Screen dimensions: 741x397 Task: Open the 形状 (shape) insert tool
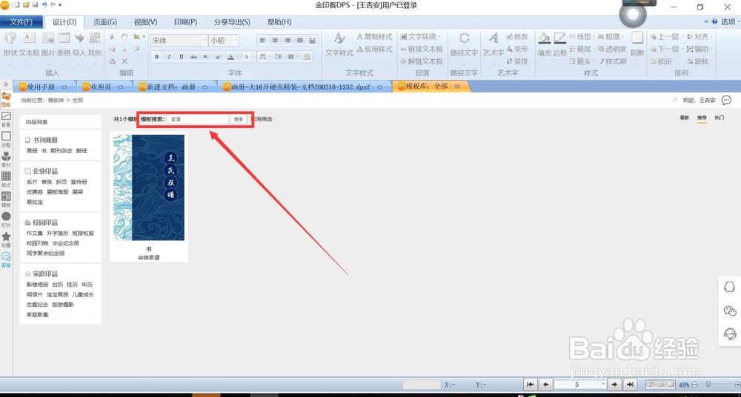click(x=10, y=44)
